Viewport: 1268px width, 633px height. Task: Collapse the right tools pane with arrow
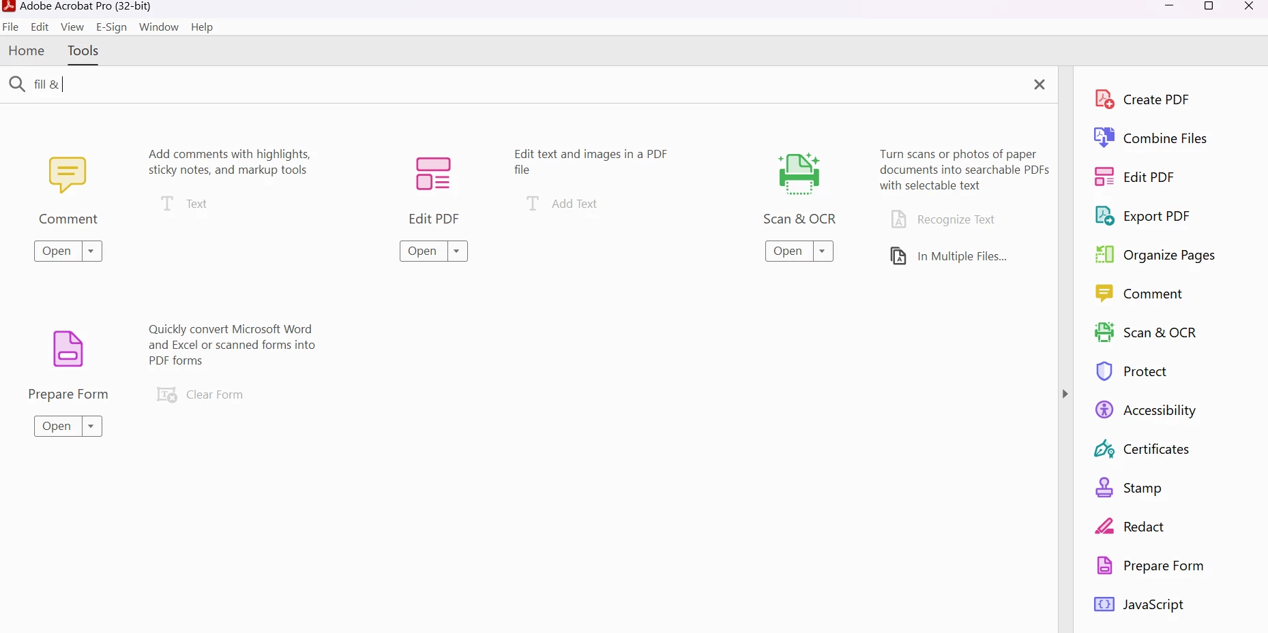pyautogui.click(x=1065, y=394)
